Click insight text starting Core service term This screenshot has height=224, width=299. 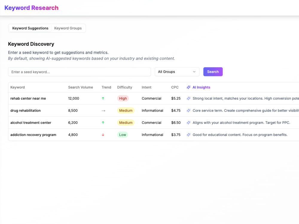pos(246,110)
